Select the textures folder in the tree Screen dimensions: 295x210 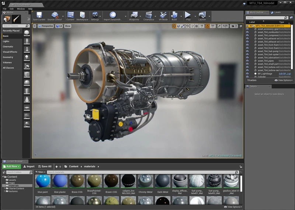(13, 191)
